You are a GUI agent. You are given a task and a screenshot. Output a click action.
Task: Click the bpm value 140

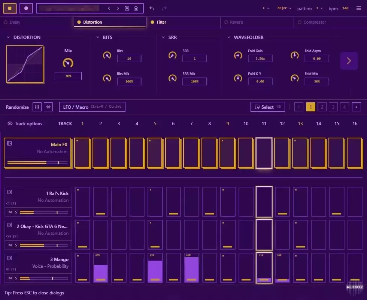tap(345, 8)
